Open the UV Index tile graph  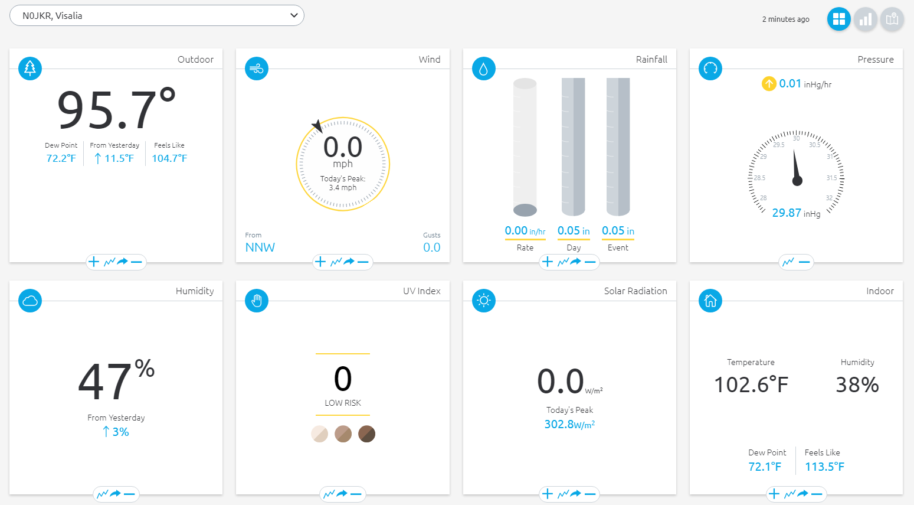click(x=329, y=494)
